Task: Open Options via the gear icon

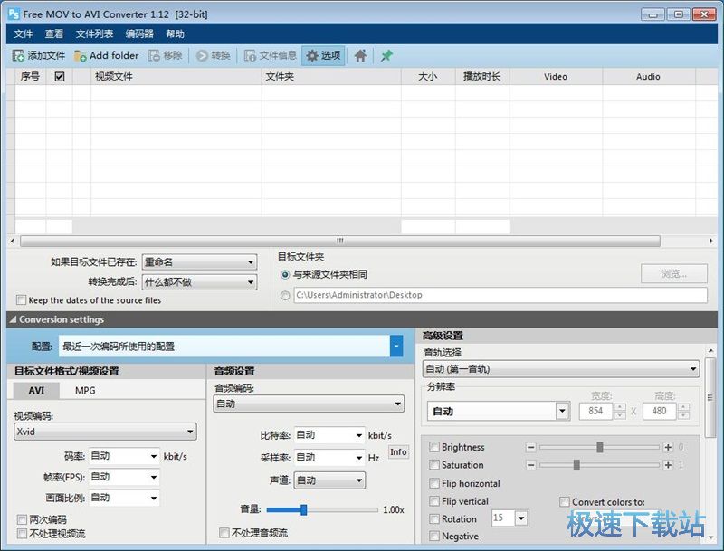Action: tap(312, 55)
